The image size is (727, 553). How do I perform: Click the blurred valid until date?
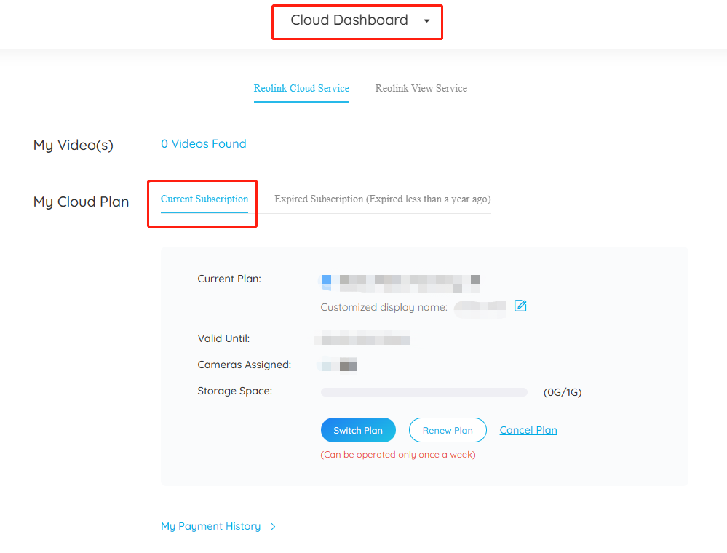tap(362, 338)
